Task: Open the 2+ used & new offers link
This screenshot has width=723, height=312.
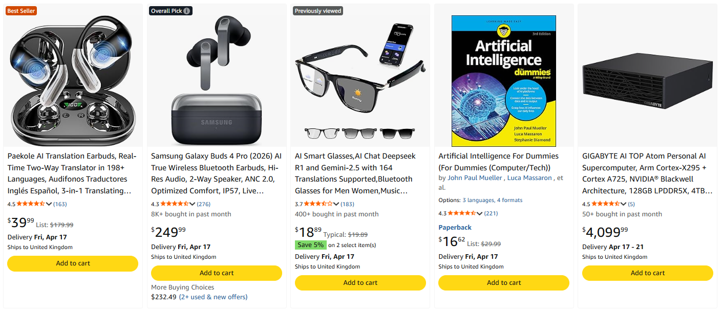Action: [213, 297]
